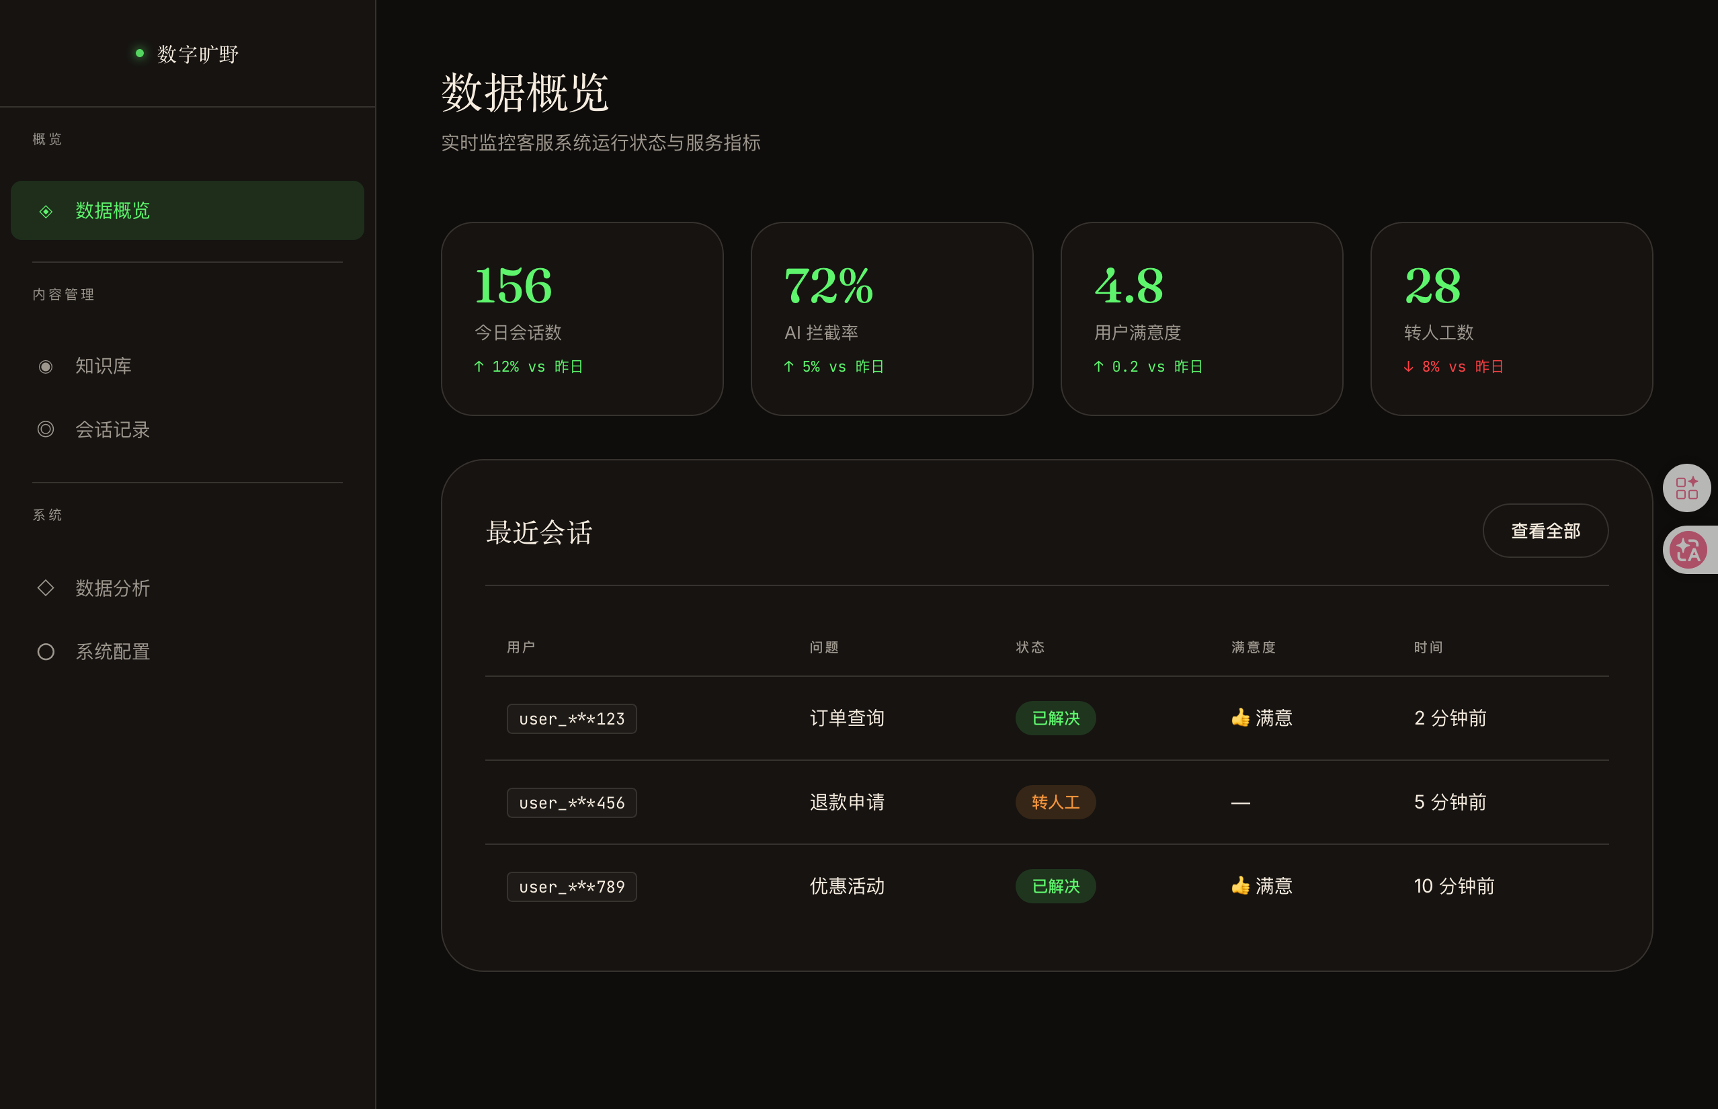Click the 状态 column header
Screen dimensions: 1718x1109
1030,647
